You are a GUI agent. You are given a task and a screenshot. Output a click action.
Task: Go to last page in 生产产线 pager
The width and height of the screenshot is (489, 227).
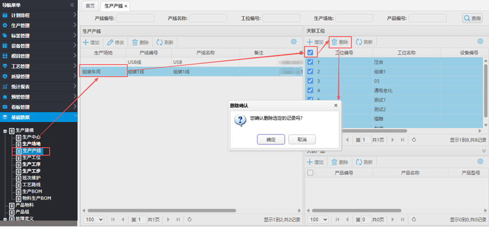(178, 219)
